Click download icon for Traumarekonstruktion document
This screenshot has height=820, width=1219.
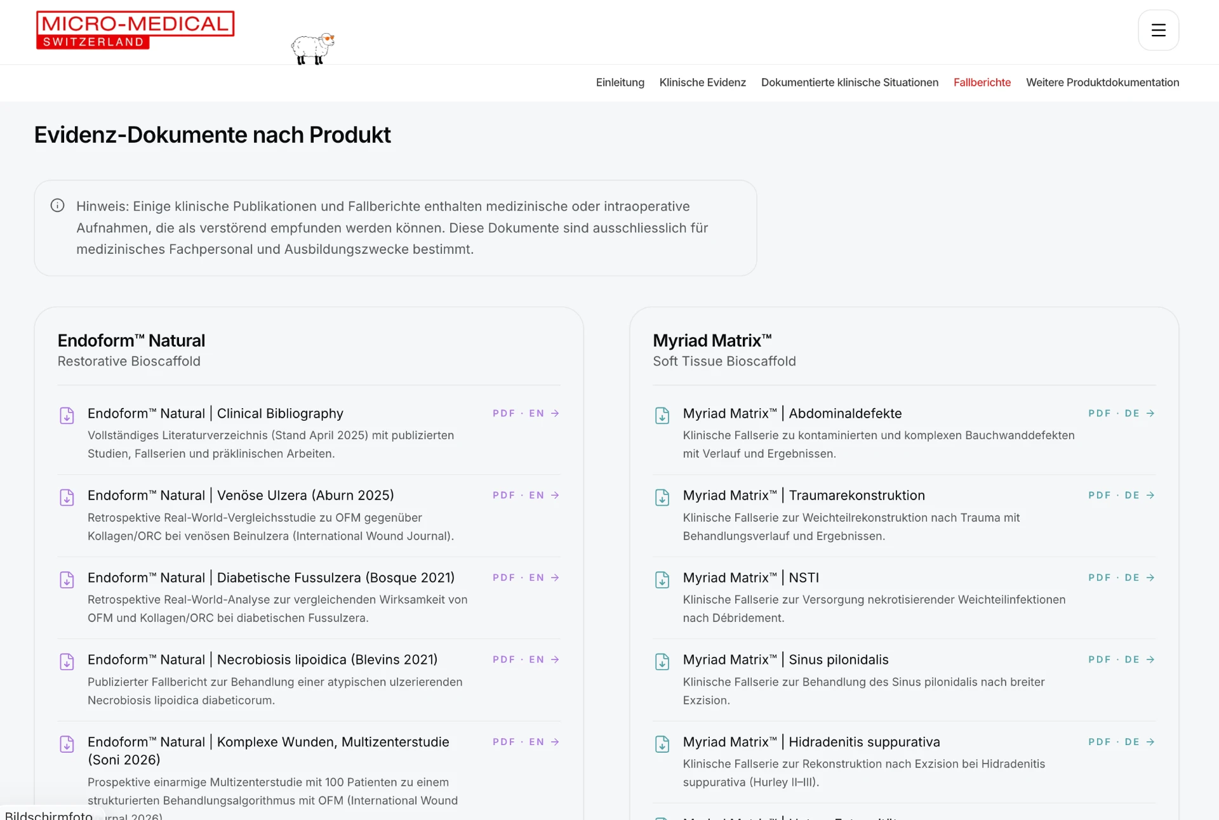click(662, 497)
